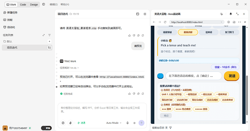Switch to the 复习预习 tab in preview
The image size is (250, 131).
(229, 32)
